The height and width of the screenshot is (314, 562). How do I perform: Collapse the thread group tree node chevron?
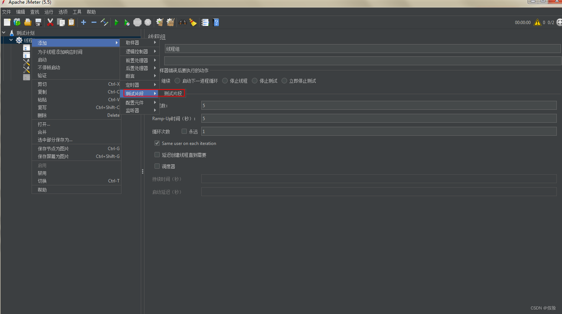click(11, 40)
